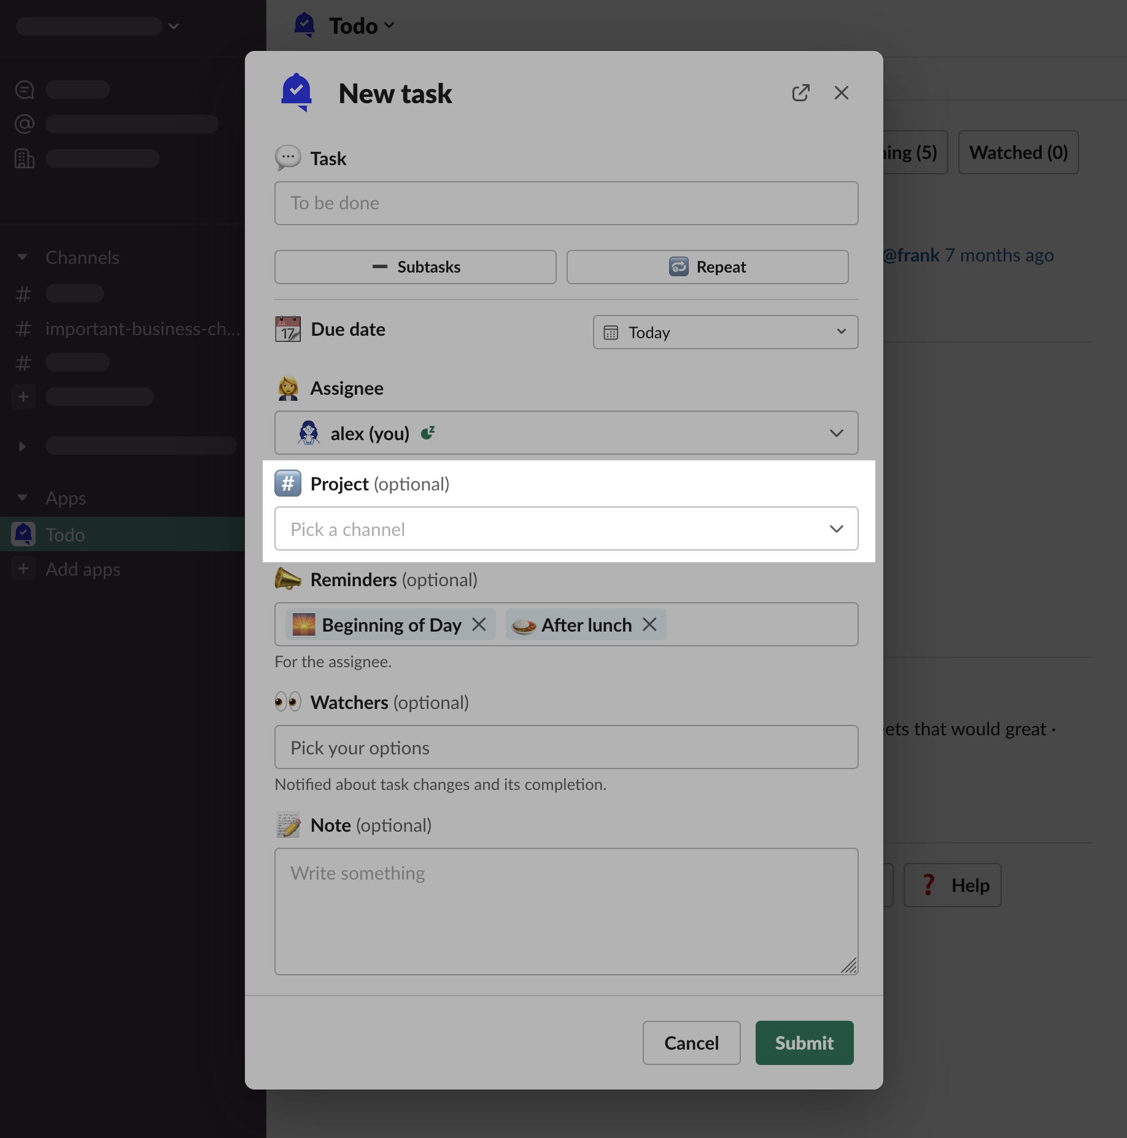Screen dimensions: 1127x1138
Task: Open the Due date Today dropdown
Action: [725, 332]
